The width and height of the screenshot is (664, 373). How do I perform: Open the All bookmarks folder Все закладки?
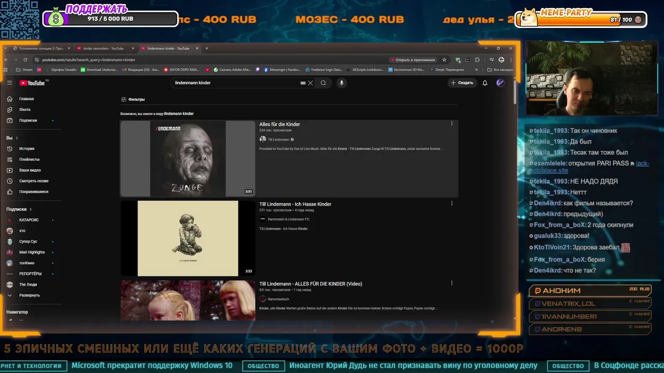coord(500,69)
